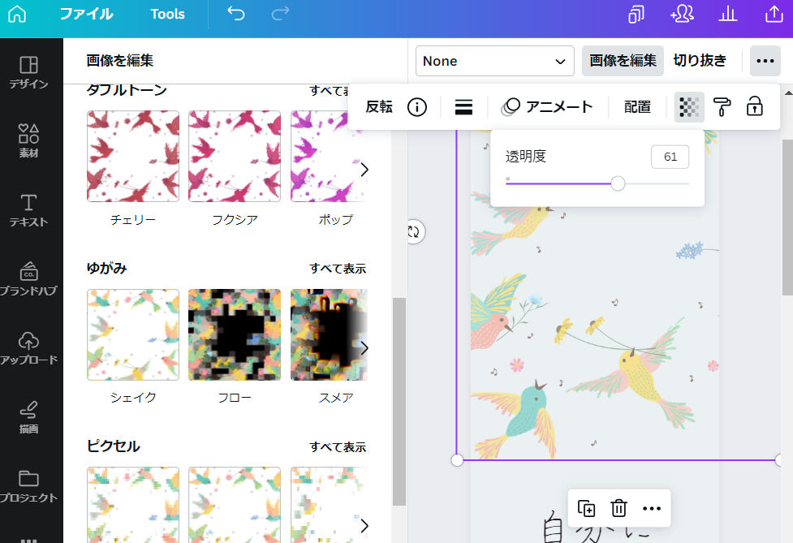
Task: Show all ピクセル effects
Action: click(x=338, y=447)
